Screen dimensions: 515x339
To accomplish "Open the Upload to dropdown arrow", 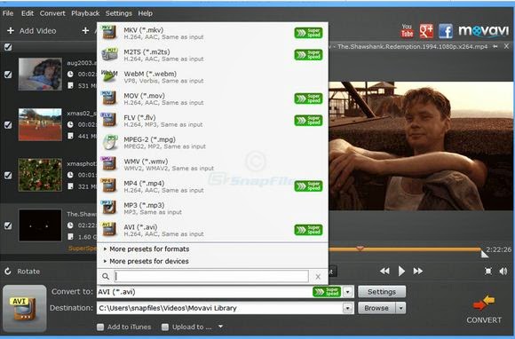I will tap(221, 327).
